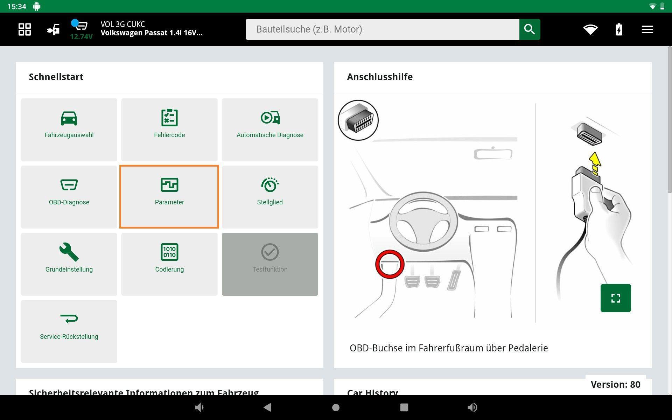The height and width of the screenshot is (420, 672).
Task: Open the Fahrzeugauswahl tile
Action: (x=69, y=130)
